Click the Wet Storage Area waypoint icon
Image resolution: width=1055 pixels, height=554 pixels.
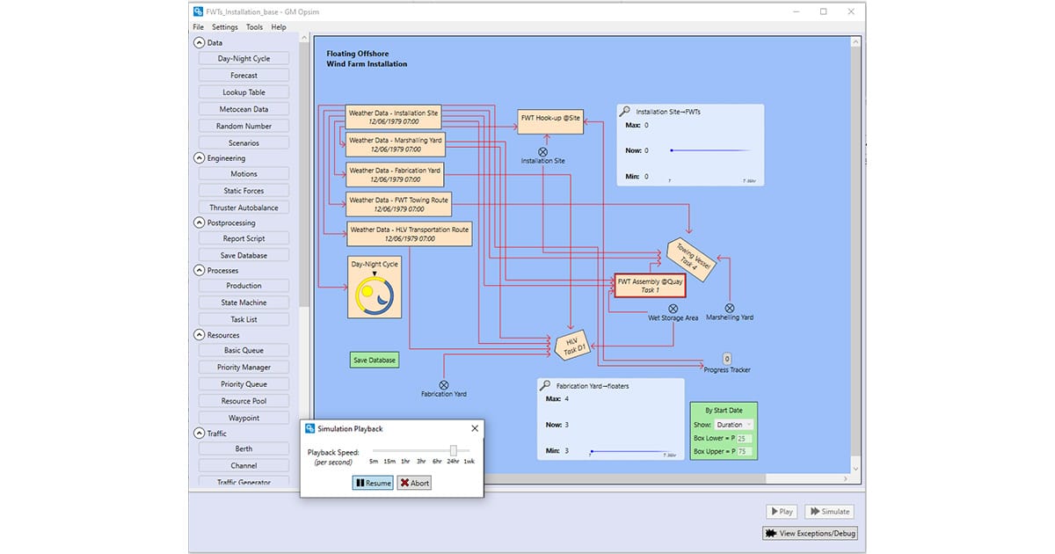tap(673, 308)
